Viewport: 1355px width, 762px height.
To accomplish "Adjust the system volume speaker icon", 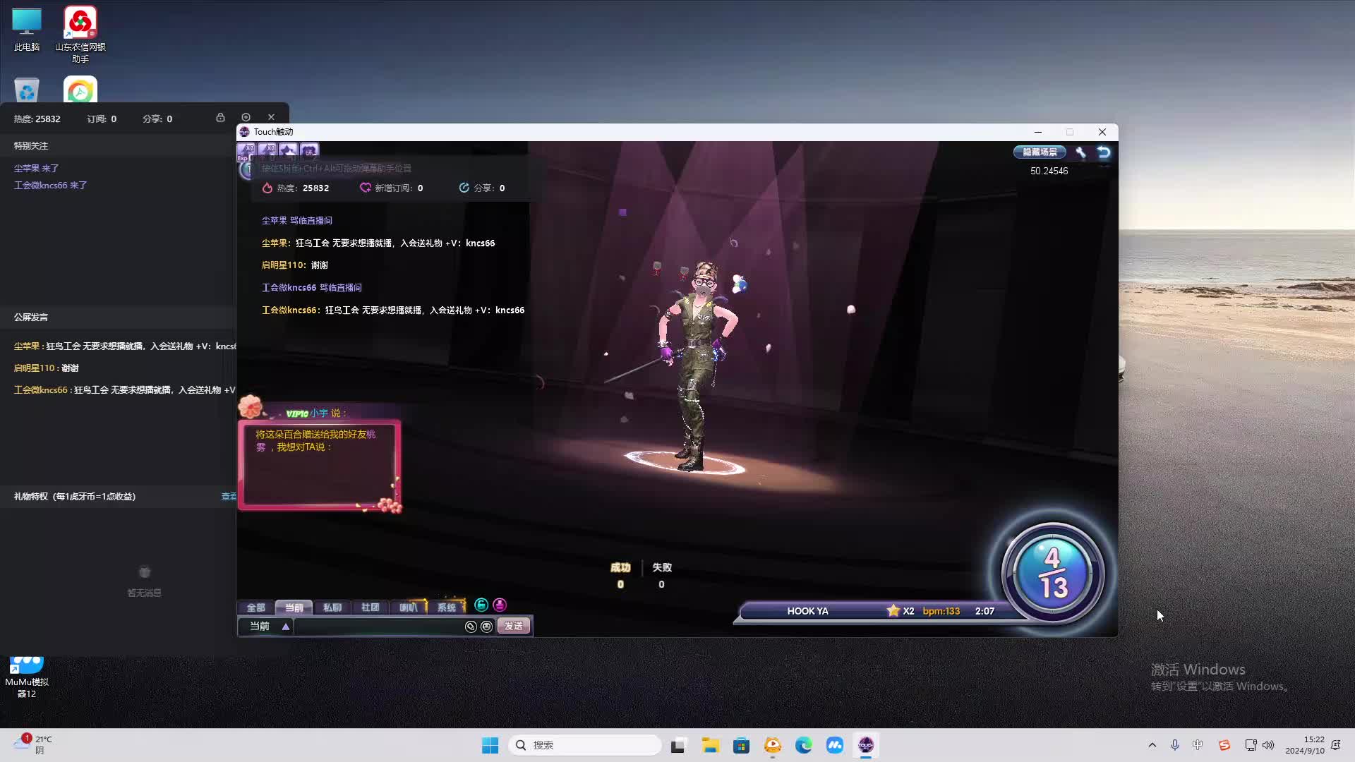I will (x=1268, y=745).
